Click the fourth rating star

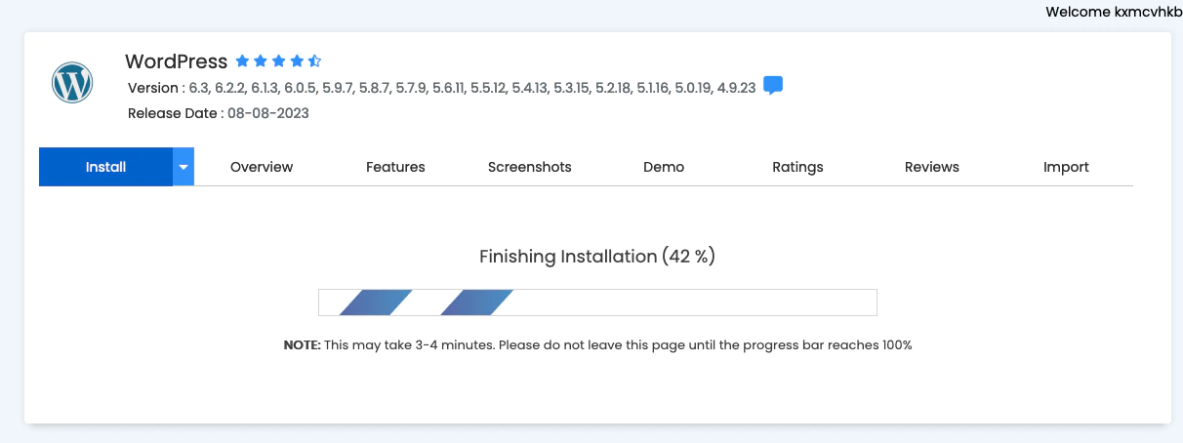297,61
